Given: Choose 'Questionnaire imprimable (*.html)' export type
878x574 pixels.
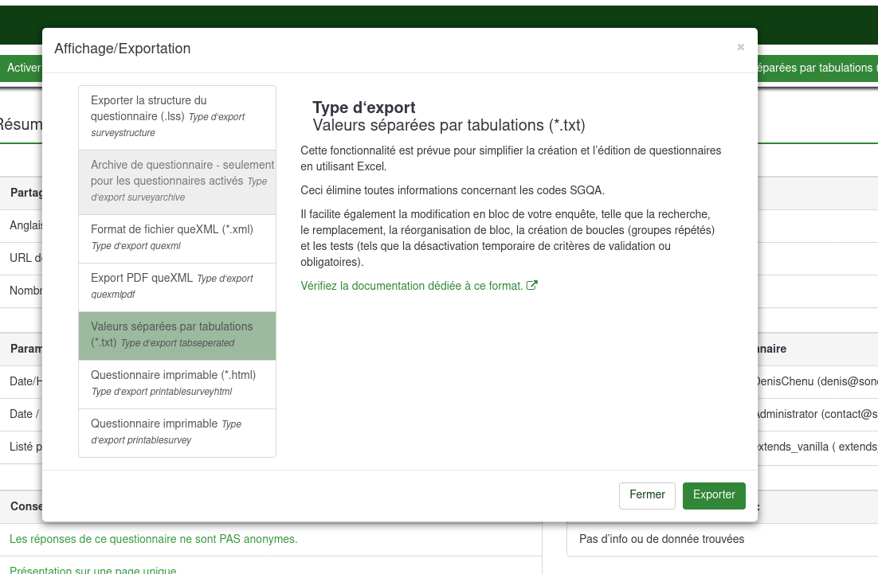Looking at the screenshot, I should [177, 384].
